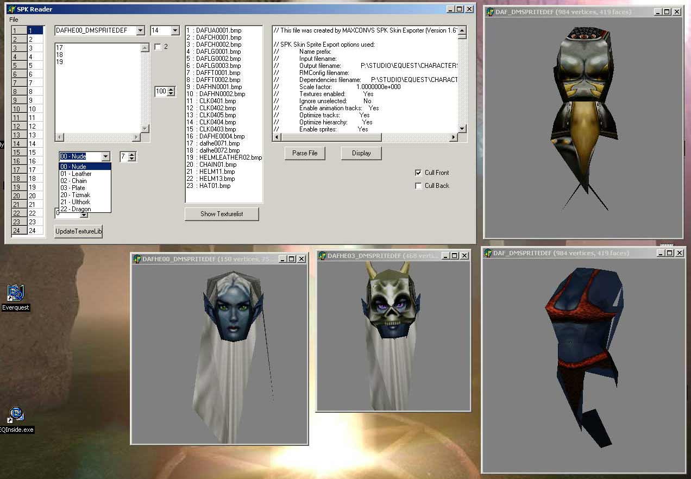
Task: Click the export text panel scroll-up arrow
Action: click(462, 30)
